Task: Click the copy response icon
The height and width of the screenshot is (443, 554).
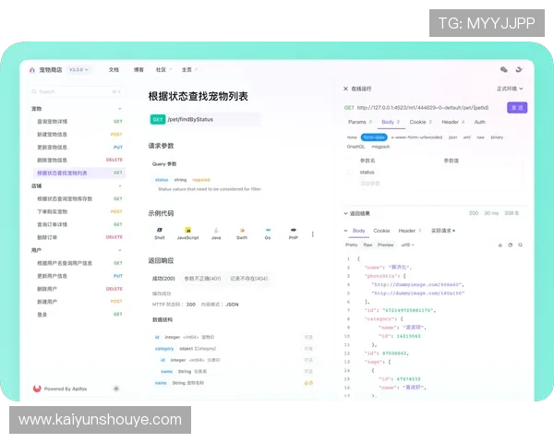Action: tap(511, 245)
